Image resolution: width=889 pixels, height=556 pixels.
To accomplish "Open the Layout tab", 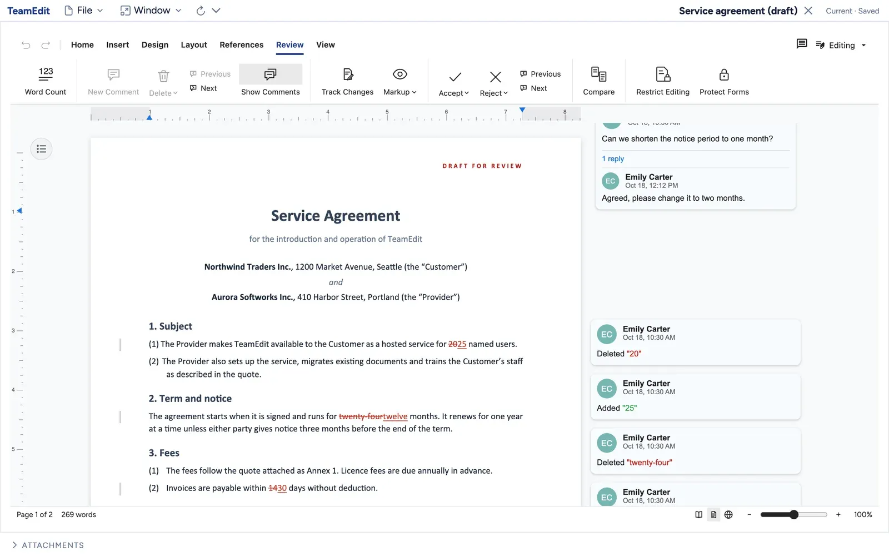I will [194, 45].
